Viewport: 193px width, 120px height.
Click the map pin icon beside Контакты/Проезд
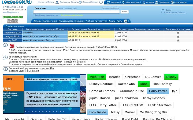[x=57, y=2]
